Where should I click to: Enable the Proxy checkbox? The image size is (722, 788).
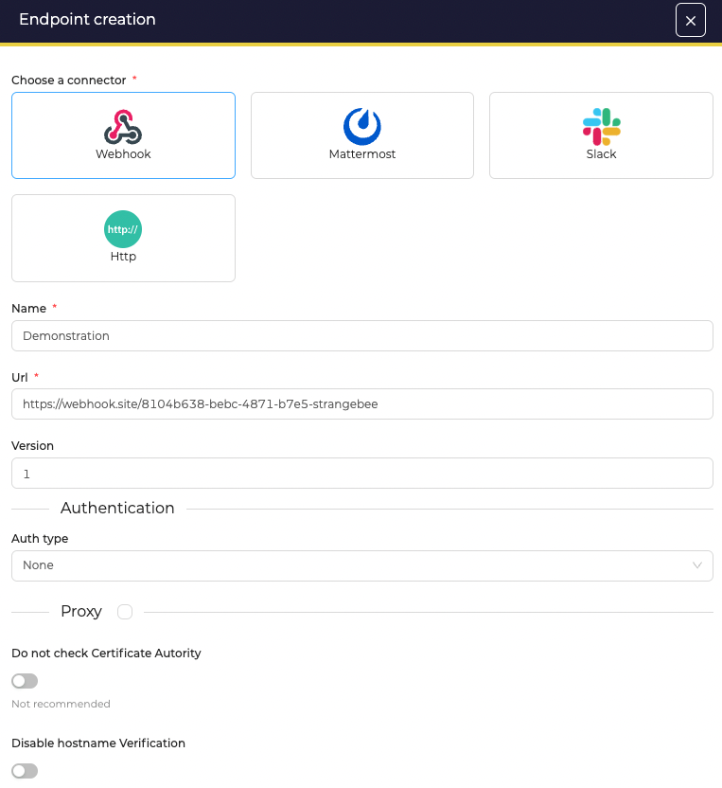point(125,612)
